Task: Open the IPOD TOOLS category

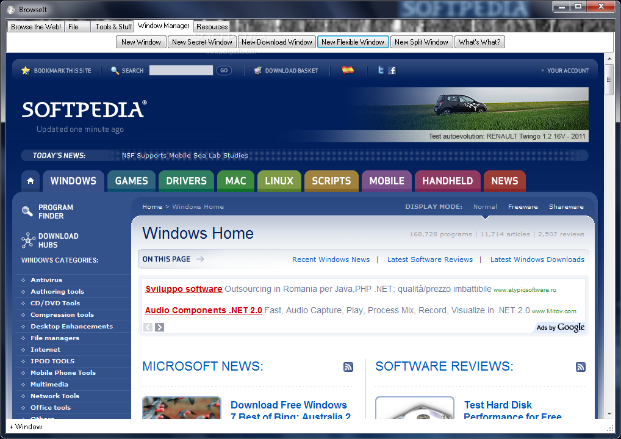Action: click(52, 361)
